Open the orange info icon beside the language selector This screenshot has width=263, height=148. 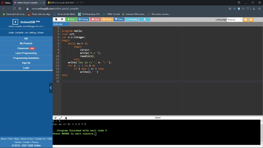point(246,20)
